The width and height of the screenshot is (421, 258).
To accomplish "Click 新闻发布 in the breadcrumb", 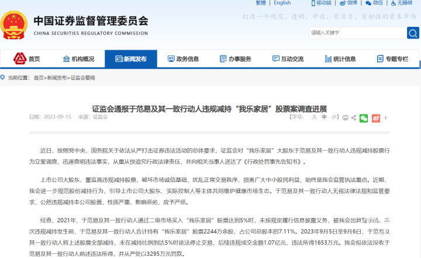I will [57, 78].
